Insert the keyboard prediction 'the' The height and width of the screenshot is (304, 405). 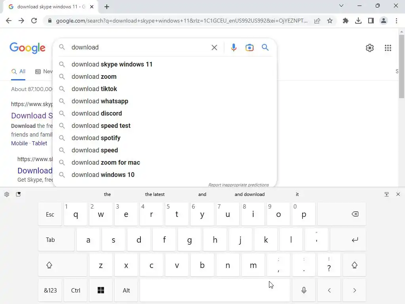107,194
